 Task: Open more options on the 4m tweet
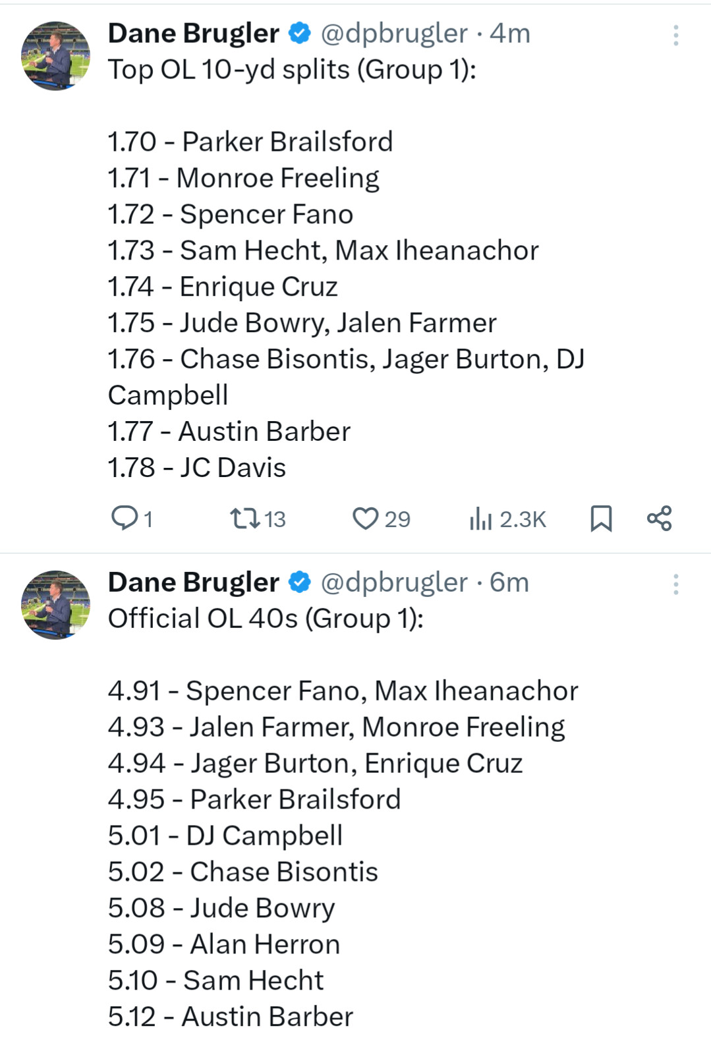pyautogui.click(x=675, y=35)
